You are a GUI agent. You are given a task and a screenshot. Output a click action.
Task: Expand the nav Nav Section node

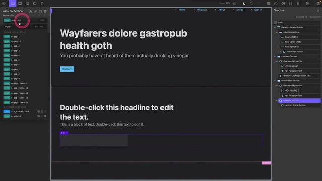[280, 52]
